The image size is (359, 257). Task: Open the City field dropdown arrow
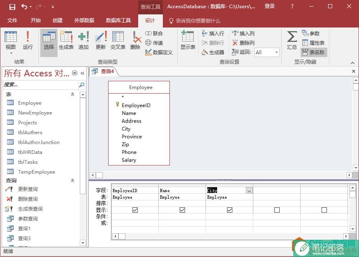249,190
